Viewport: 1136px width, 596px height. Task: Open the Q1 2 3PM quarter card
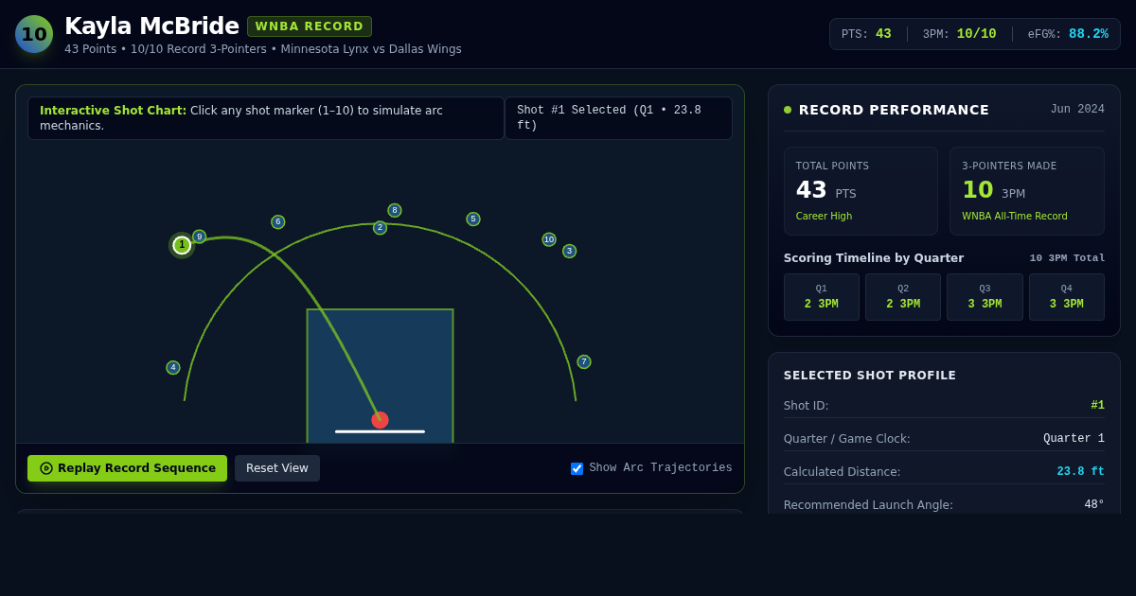(x=822, y=297)
